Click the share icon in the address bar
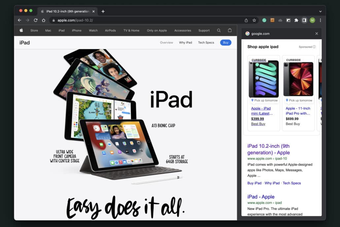 tap(246, 20)
